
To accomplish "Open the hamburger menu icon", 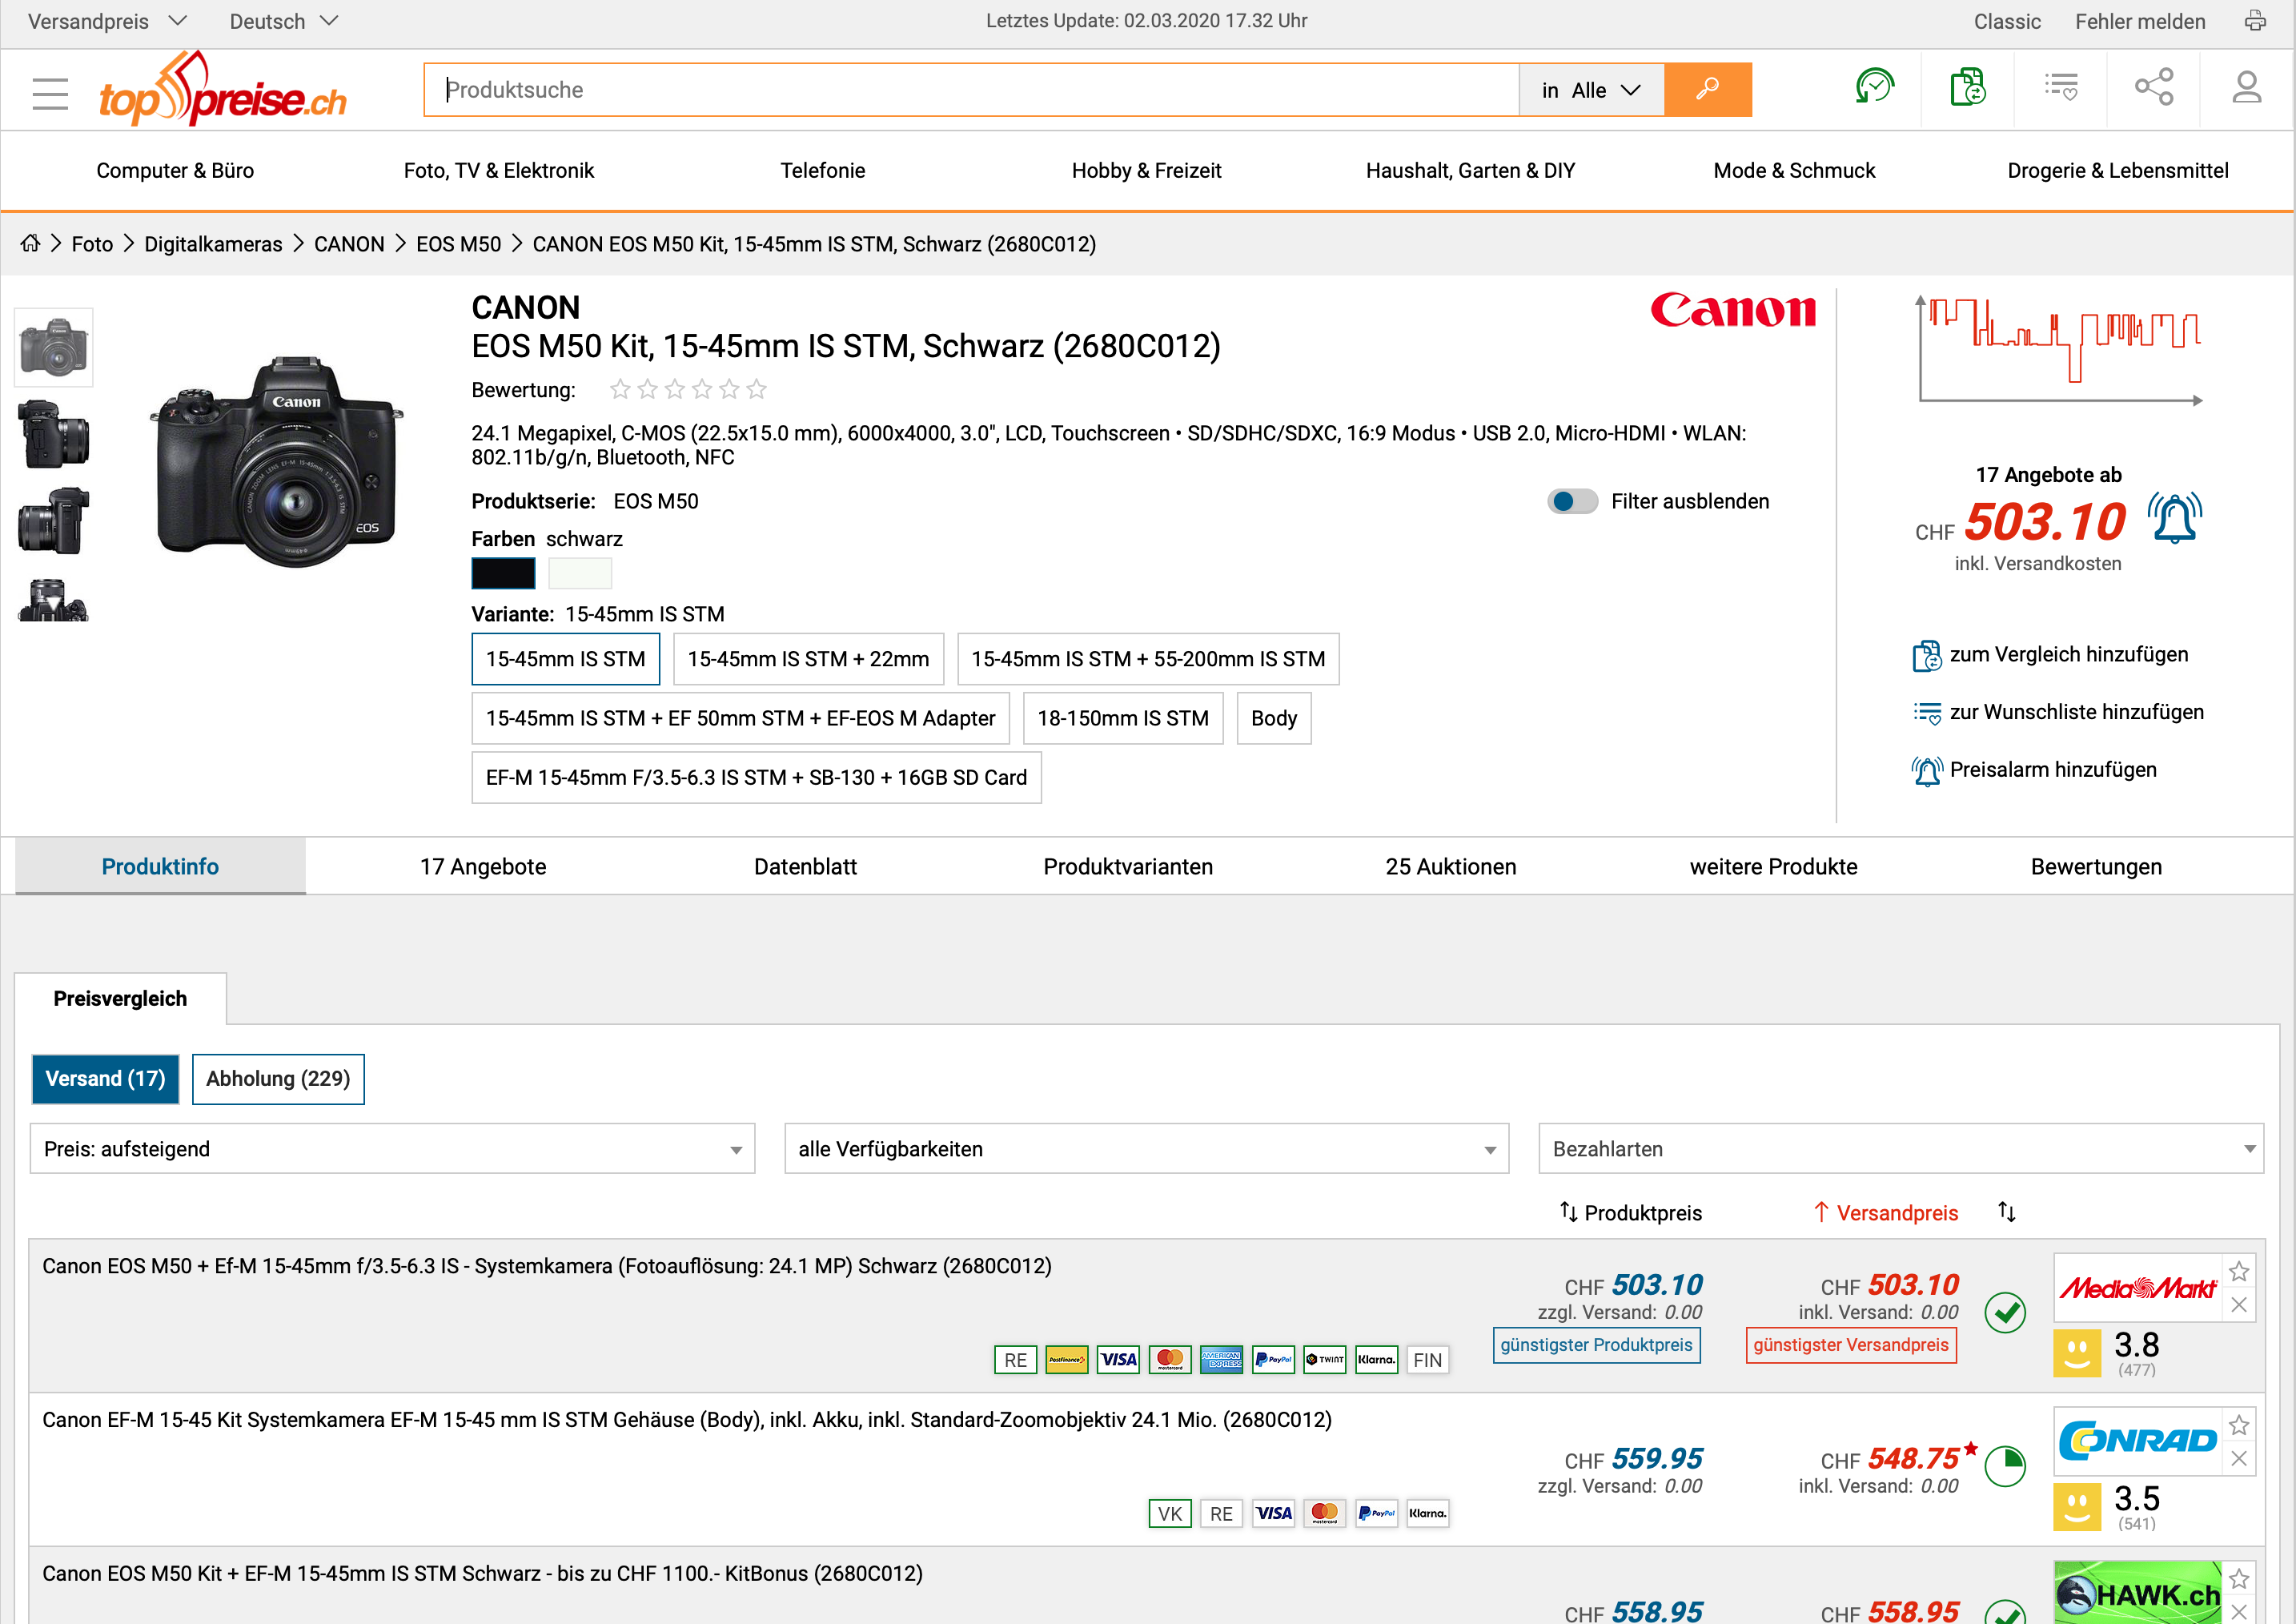I will 50,93.
